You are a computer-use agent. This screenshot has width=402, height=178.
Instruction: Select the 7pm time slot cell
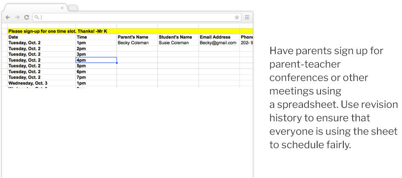click(96, 77)
